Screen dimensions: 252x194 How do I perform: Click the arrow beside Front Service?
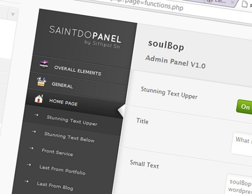click(x=31, y=148)
